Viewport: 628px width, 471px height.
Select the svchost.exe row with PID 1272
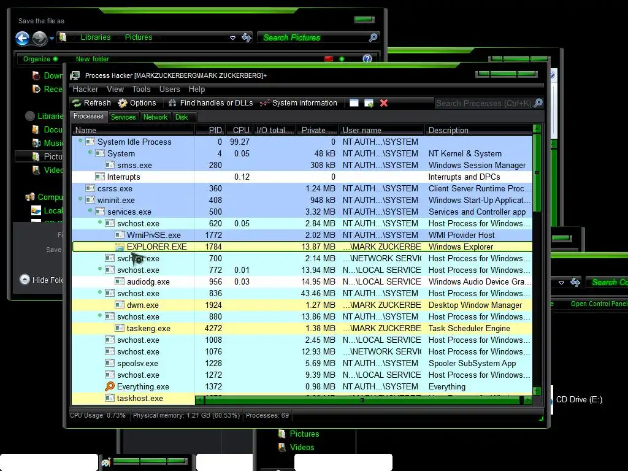302,375
